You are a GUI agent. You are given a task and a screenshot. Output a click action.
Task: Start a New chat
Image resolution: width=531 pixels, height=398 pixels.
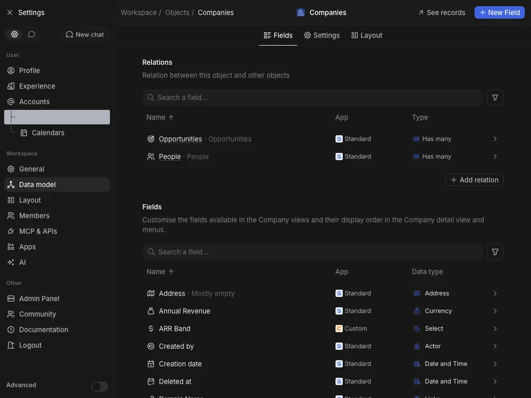[x=85, y=35]
